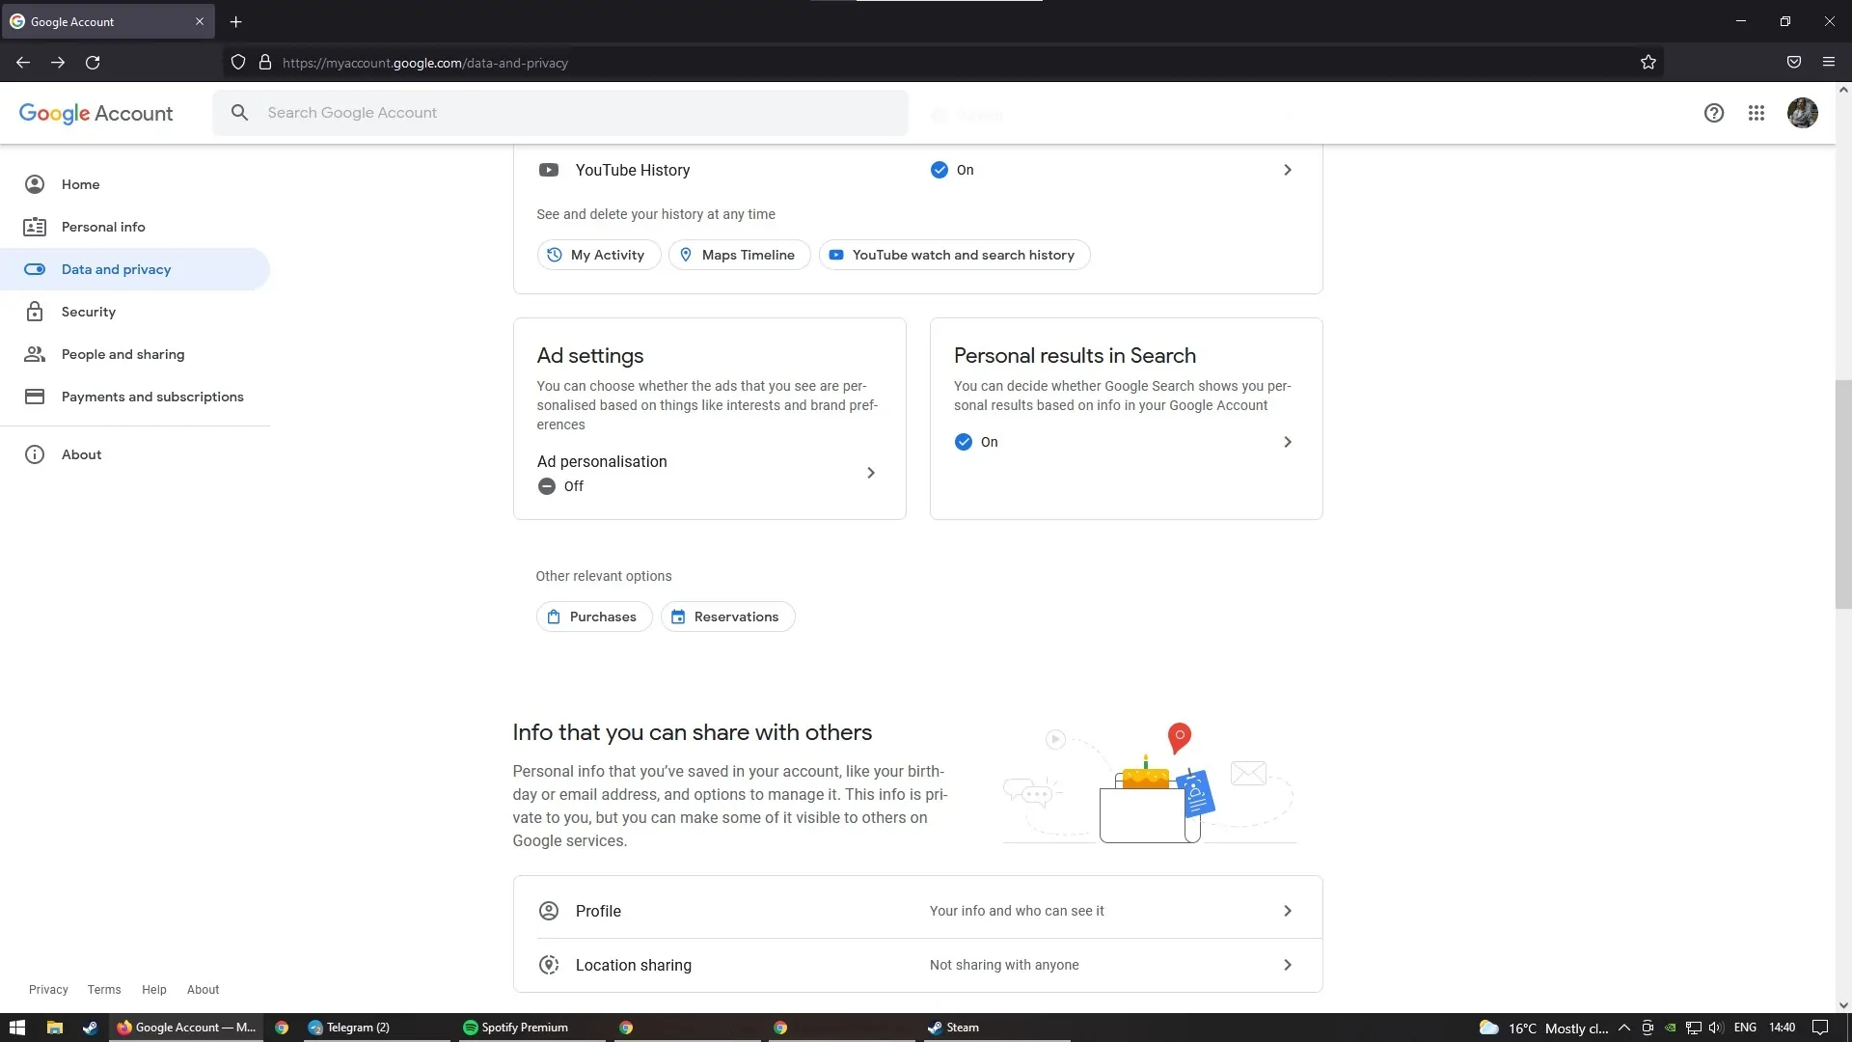Toggle Personal results On checkmark
Screen dimensions: 1852x1042
(963, 442)
